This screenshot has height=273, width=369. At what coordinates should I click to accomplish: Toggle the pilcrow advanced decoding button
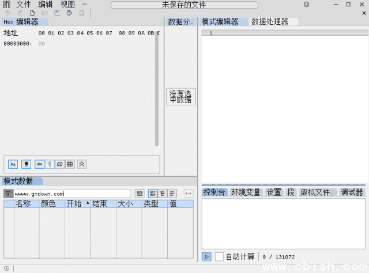[x=50, y=164]
